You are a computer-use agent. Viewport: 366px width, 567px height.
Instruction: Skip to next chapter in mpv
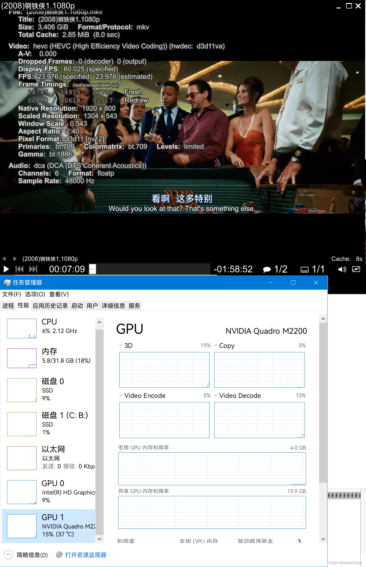(x=33, y=269)
